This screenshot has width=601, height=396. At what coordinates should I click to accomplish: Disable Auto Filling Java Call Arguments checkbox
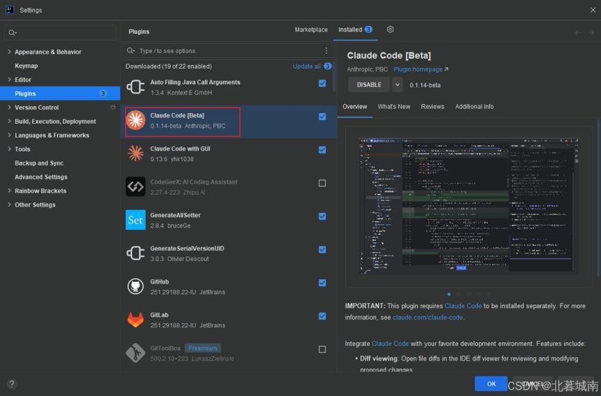pos(322,83)
